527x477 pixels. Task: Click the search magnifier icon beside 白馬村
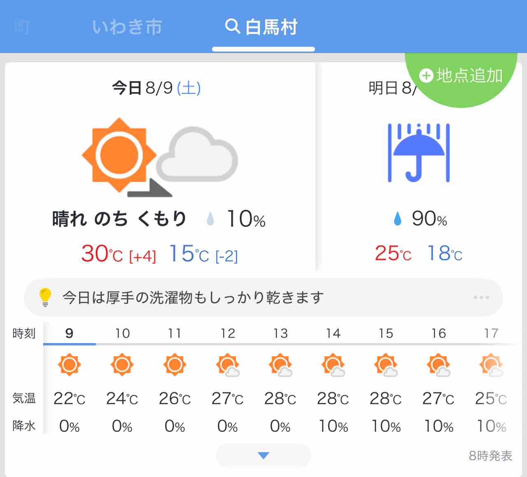coord(233,27)
